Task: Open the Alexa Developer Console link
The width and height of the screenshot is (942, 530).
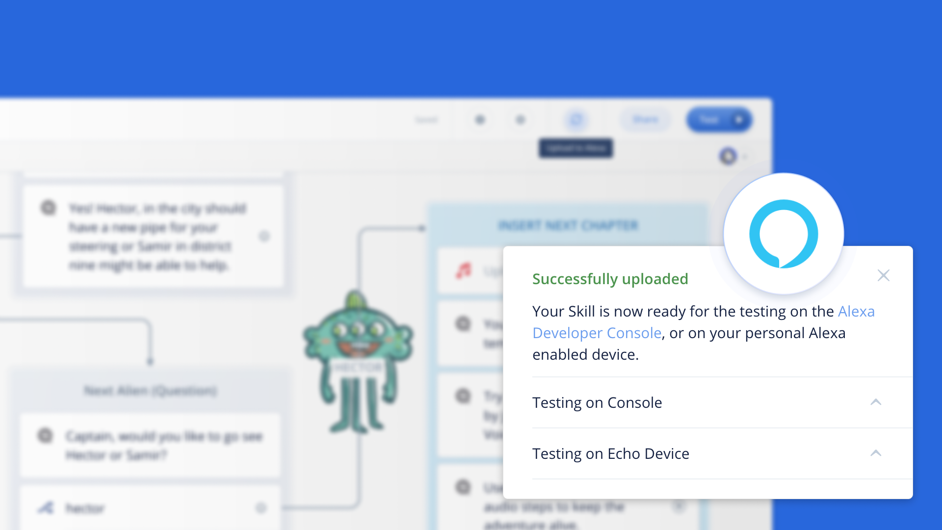Action: (597, 333)
